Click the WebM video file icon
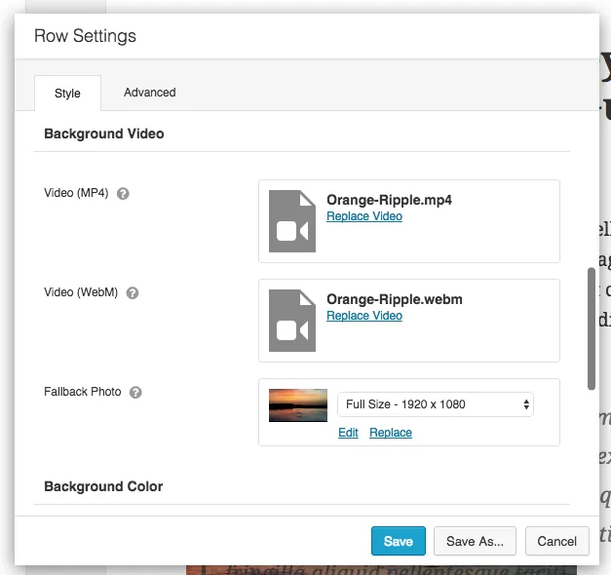 292,321
